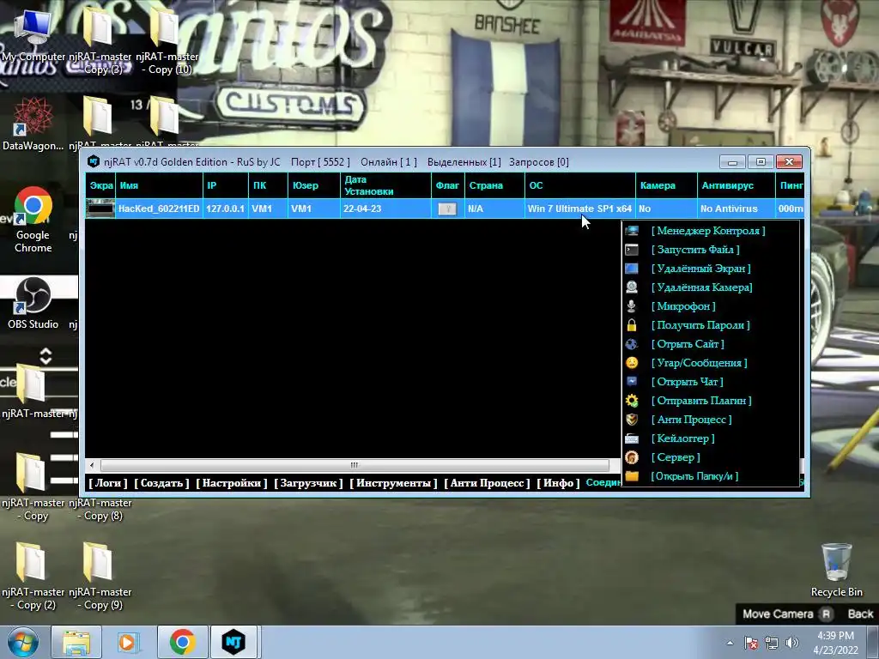The image size is (879, 659).
Task: Click the NJ application taskbar button
Action: coord(233,642)
